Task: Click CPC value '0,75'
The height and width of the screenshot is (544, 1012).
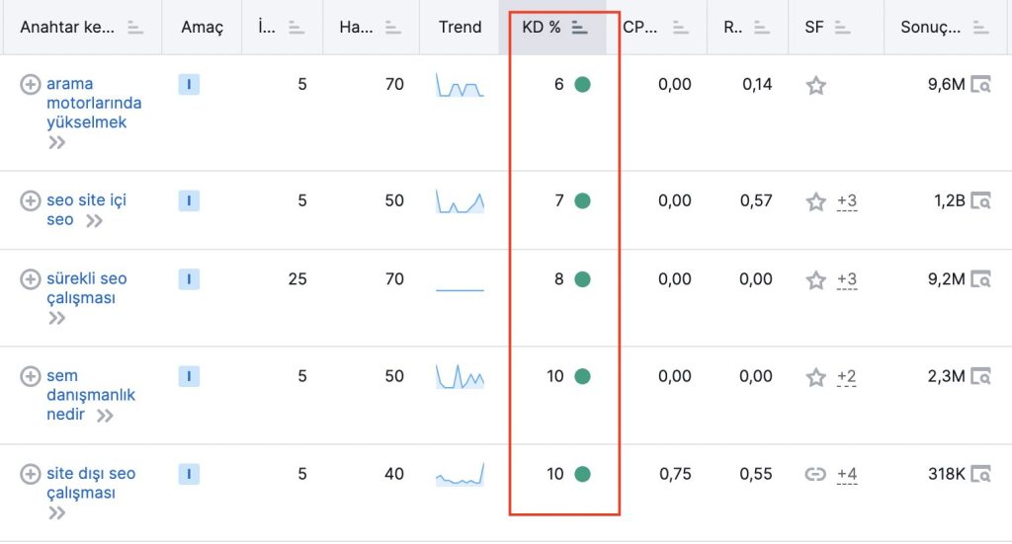Action: click(675, 474)
